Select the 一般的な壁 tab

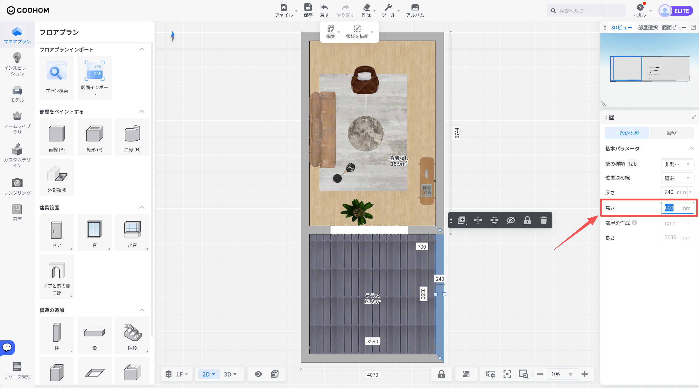pos(627,133)
